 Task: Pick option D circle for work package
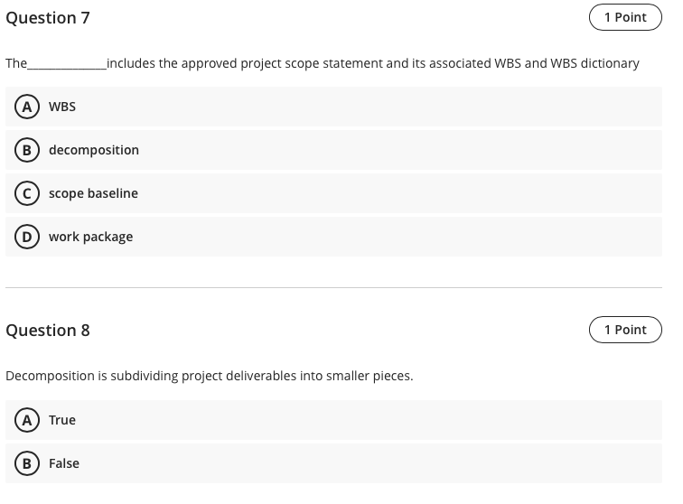(x=27, y=237)
